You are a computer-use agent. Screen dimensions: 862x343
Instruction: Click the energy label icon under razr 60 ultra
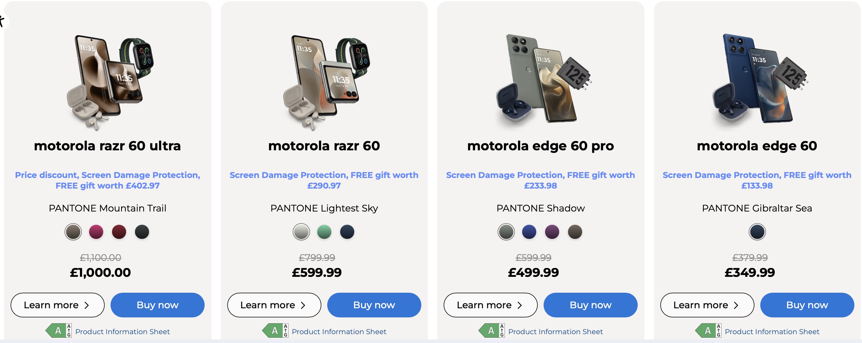(59, 331)
